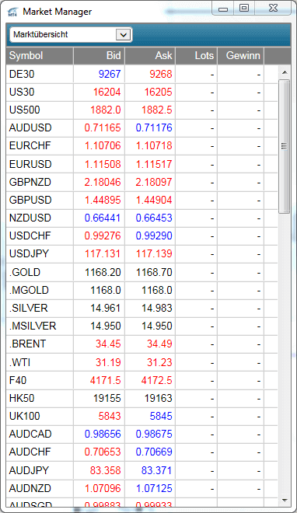Select the DE30 symbol row
Image resolution: width=297 pixels, height=513 pixels.
pyautogui.click(x=142, y=74)
